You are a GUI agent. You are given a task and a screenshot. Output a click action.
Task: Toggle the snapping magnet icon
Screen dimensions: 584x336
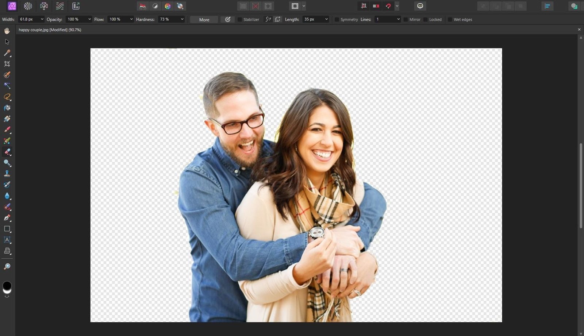click(388, 6)
